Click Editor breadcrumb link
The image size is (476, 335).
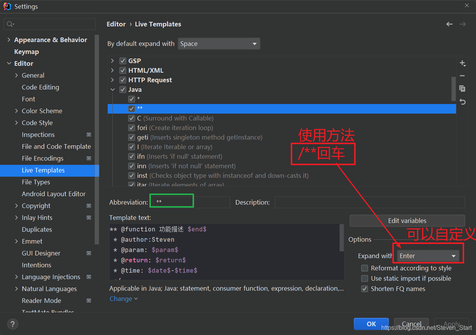click(x=116, y=24)
